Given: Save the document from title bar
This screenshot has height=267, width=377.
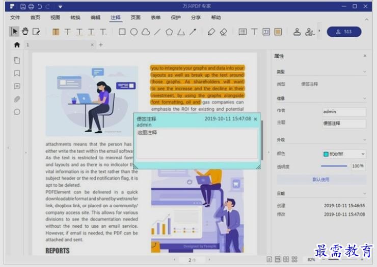Looking at the screenshot, I should (23, 7).
